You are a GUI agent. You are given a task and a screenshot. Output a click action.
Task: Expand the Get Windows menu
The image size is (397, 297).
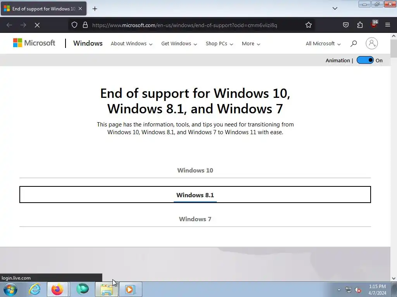[x=179, y=43]
